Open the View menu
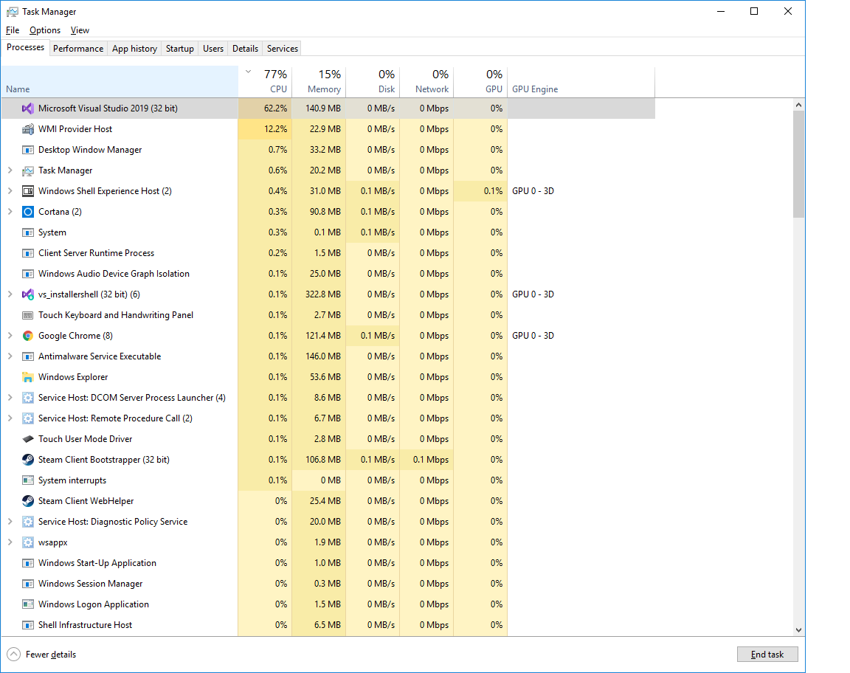 pos(80,30)
